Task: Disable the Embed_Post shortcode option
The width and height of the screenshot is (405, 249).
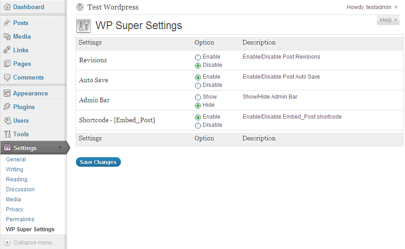Action: (198, 125)
